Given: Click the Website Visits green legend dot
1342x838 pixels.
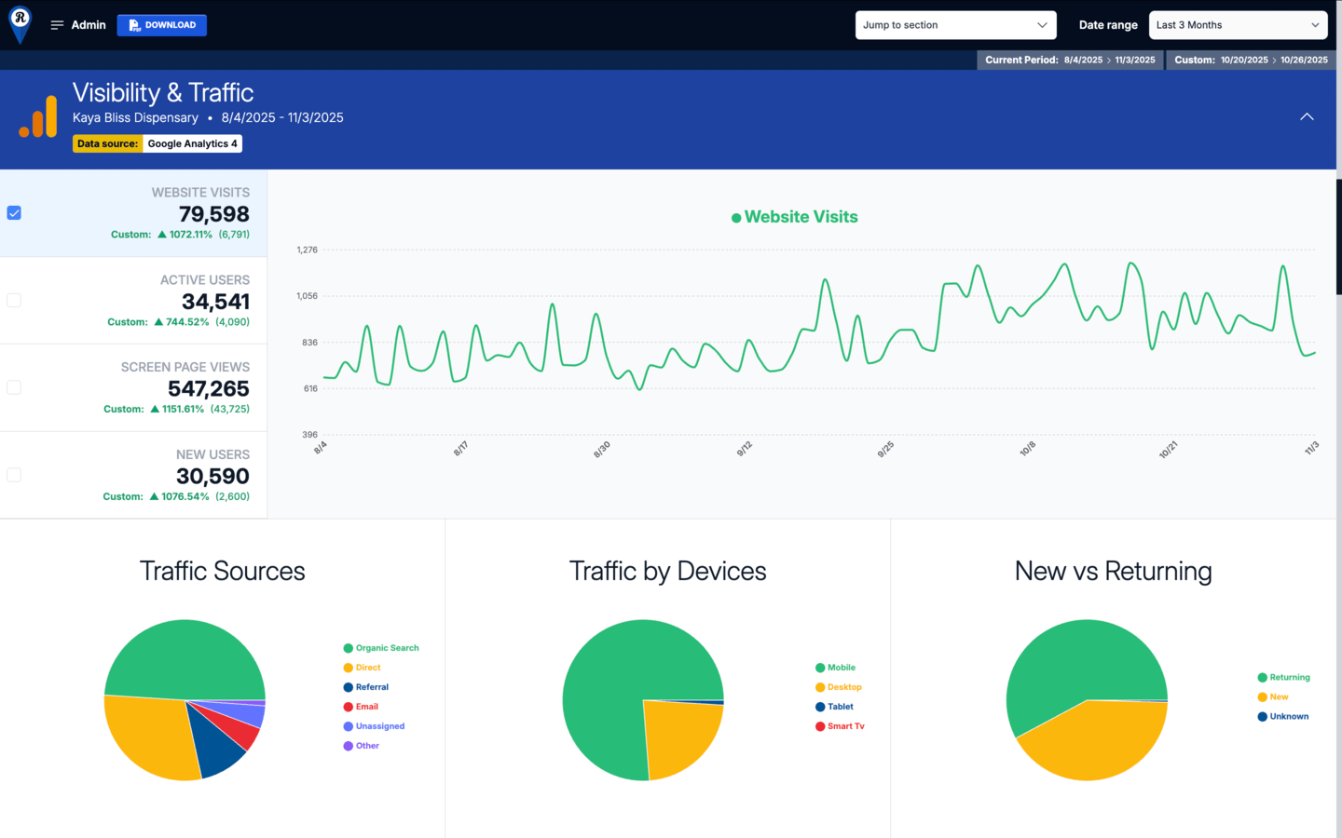Looking at the screenshot, I should coord(736,218).
